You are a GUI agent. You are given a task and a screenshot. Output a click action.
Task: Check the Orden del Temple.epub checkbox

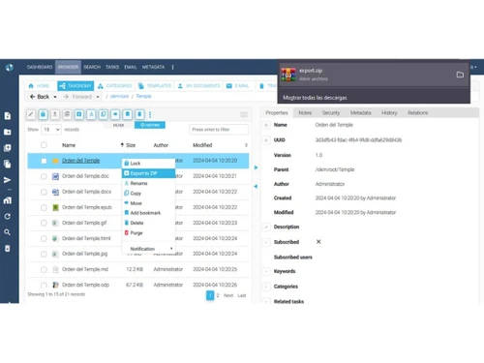coord(44,207)
